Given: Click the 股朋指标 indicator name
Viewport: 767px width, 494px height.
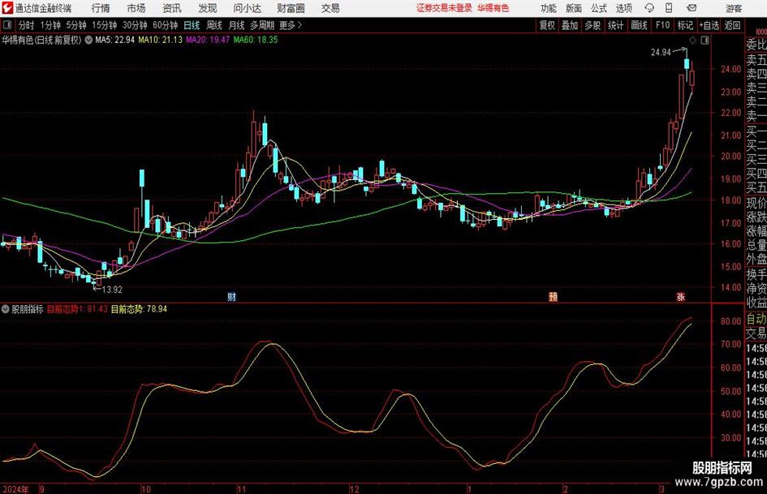Looking at the screenshot, I should point(28,309).
